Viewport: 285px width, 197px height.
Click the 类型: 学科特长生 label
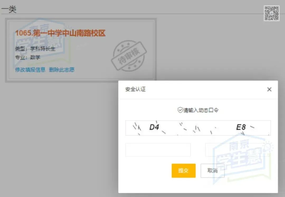point(36,49)
